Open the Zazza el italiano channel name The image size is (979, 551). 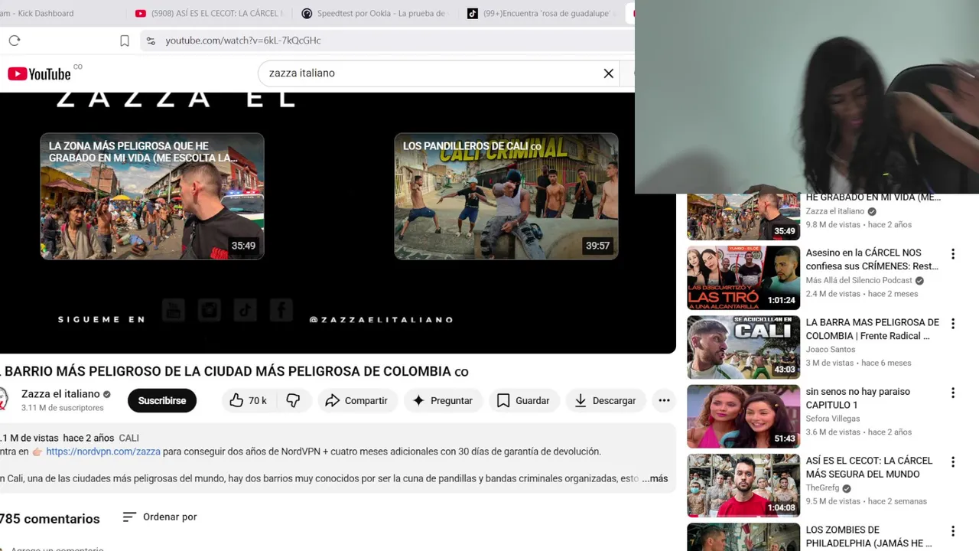coord(60,394)
